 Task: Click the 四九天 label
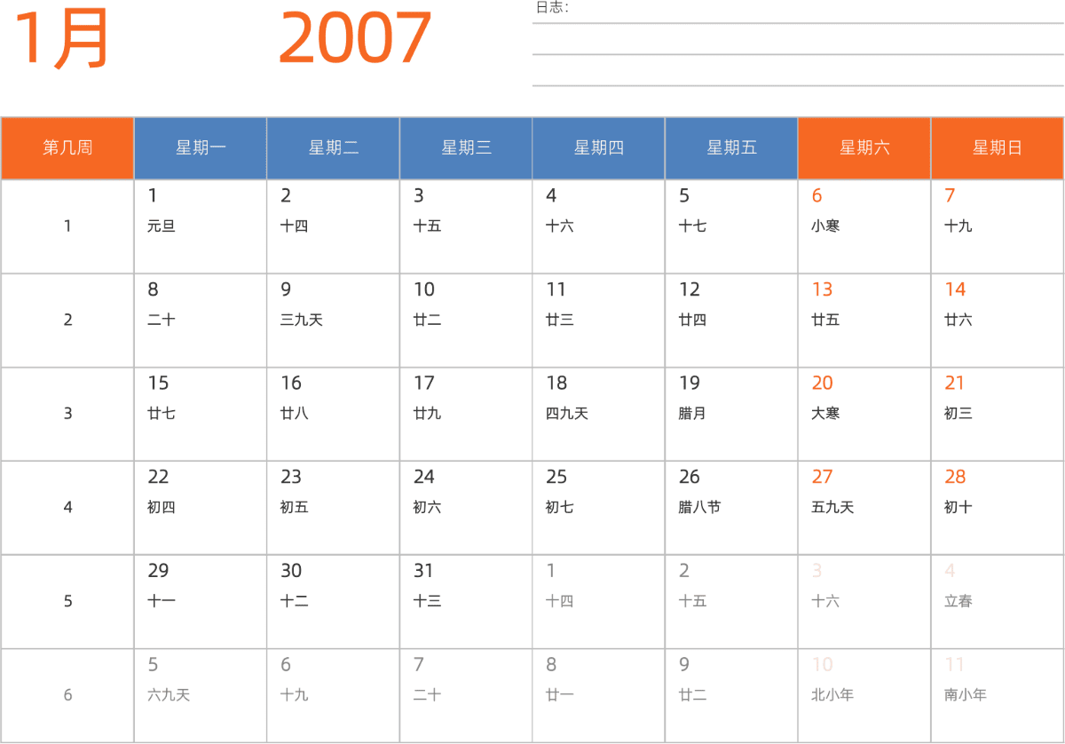567,414
